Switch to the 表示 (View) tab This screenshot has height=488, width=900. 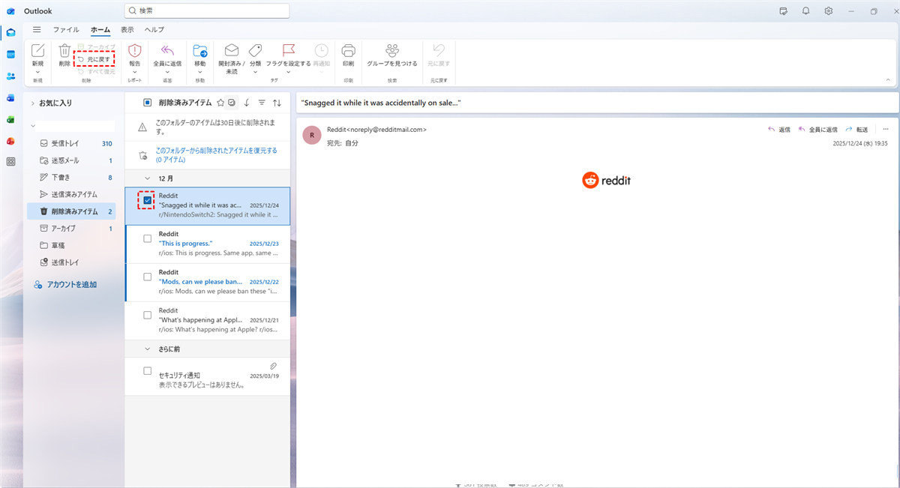pos(127,29)
